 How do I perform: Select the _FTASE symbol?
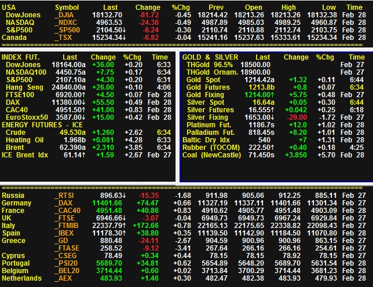tap(67, 248)
